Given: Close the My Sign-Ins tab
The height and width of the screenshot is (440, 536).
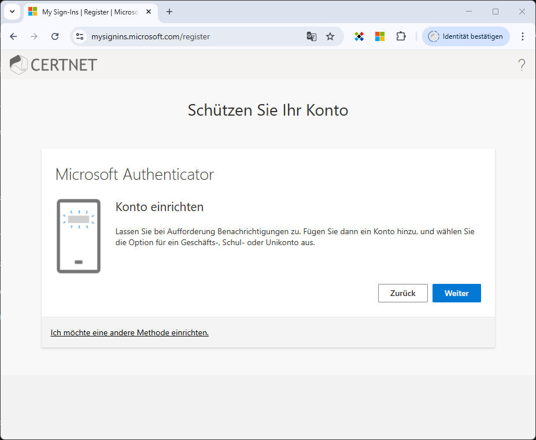Looking at the screenshot, I should click(149, 12).
